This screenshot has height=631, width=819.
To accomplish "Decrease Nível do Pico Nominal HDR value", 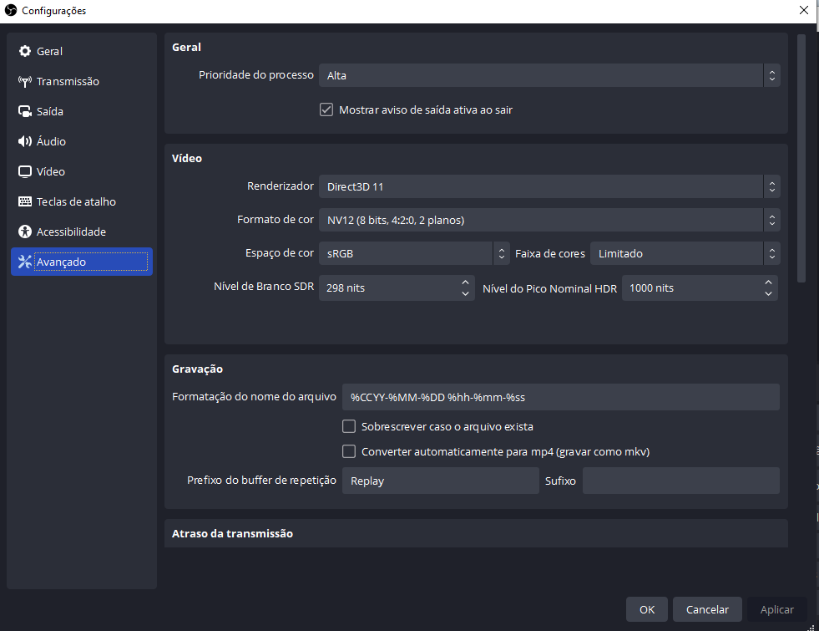I will 768,294.
